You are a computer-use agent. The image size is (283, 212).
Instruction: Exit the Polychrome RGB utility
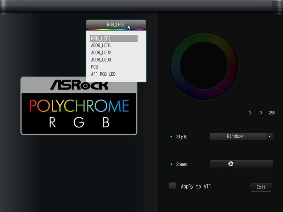(x=261, y=187)
